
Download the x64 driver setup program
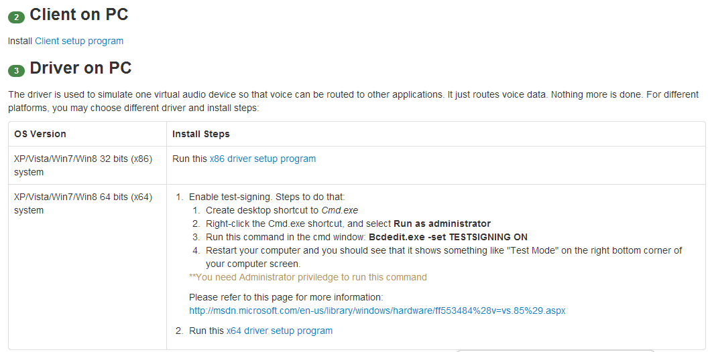280,331
